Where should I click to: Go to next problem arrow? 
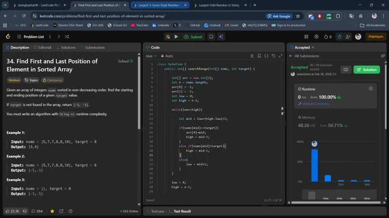pos(58,37)
